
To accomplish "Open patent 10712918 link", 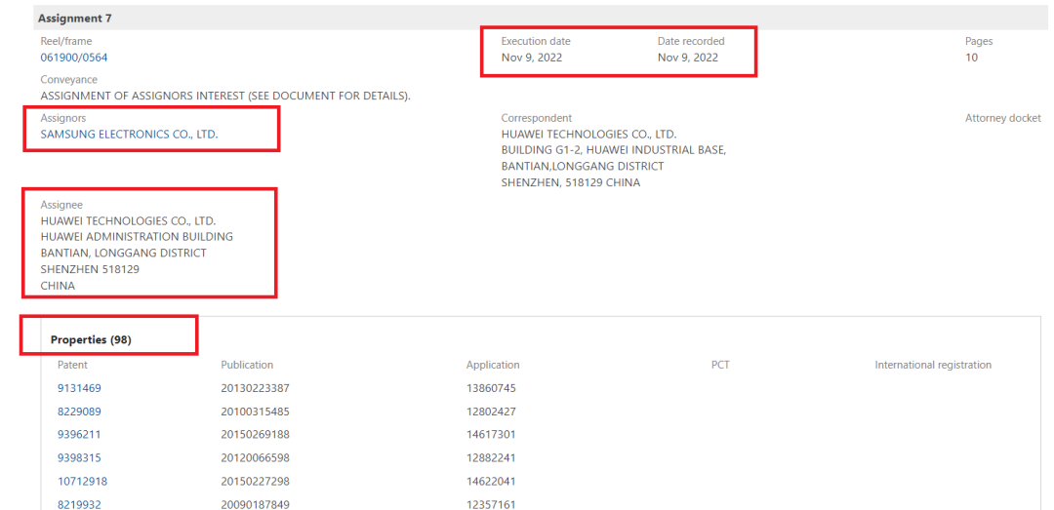I will click(x=82, y=481).
